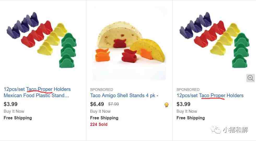The width and height of the screenshot is (256, 141).
Task: Select 'Buy It Now' under the first listing
Action: click(14, 111)
